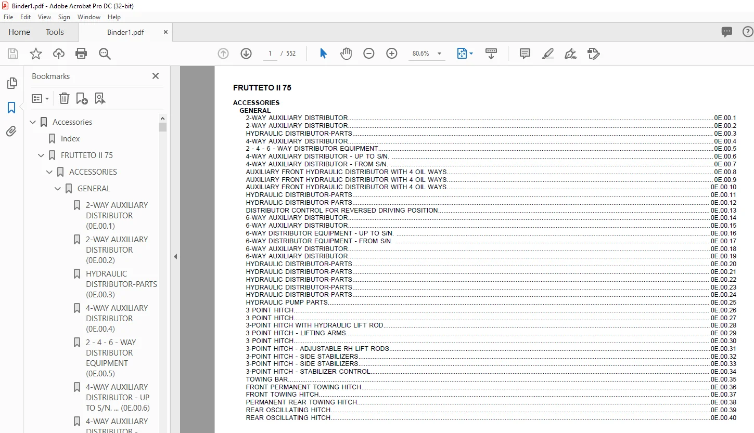Screen dimensions: 754x433
Task: Click the Save file icon
Action: tap(13, 54)
